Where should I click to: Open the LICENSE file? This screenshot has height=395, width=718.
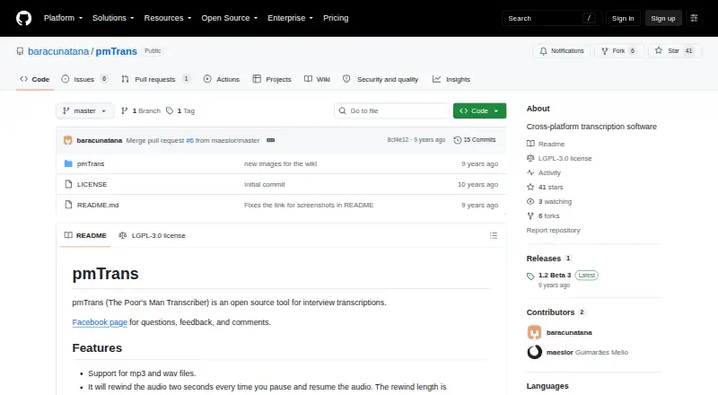click(x=92, y=184)
